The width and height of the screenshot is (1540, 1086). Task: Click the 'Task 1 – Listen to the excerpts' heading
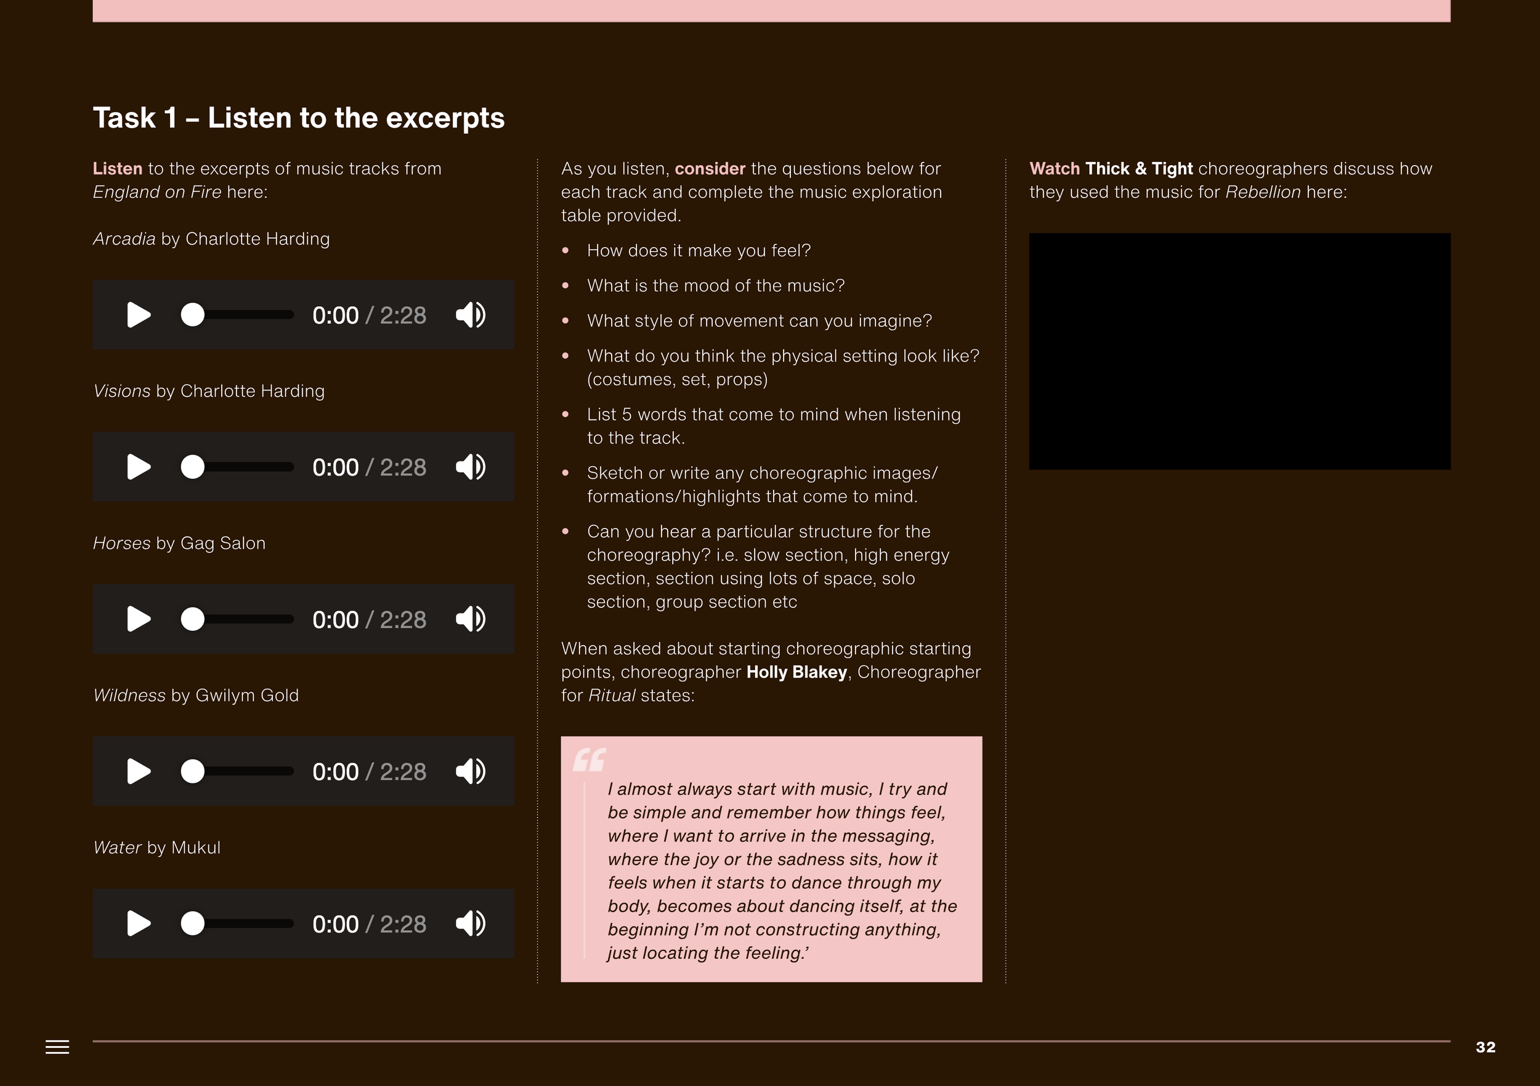(299, 118)
